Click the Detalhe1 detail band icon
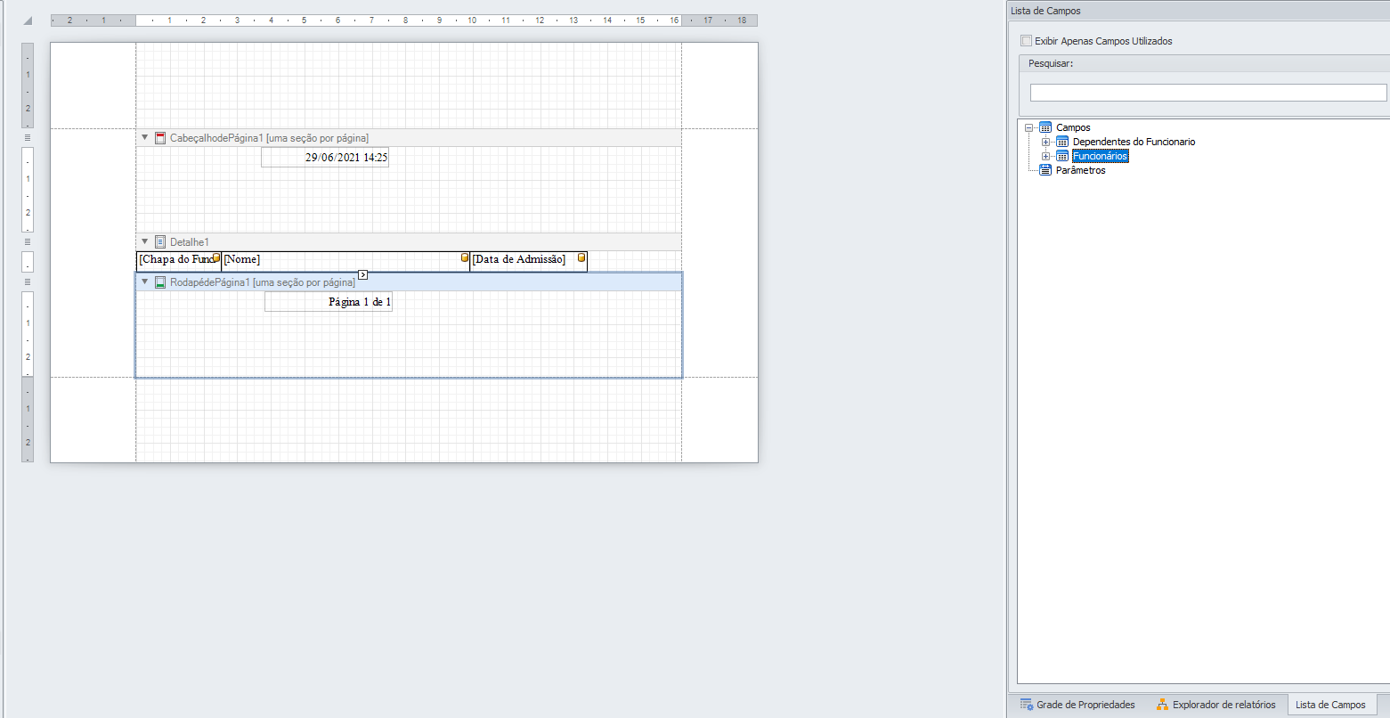 160,242
